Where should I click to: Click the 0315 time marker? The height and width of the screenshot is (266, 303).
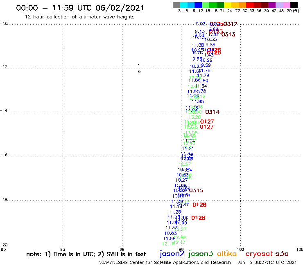pyautogui.click(x=196, y=190)
